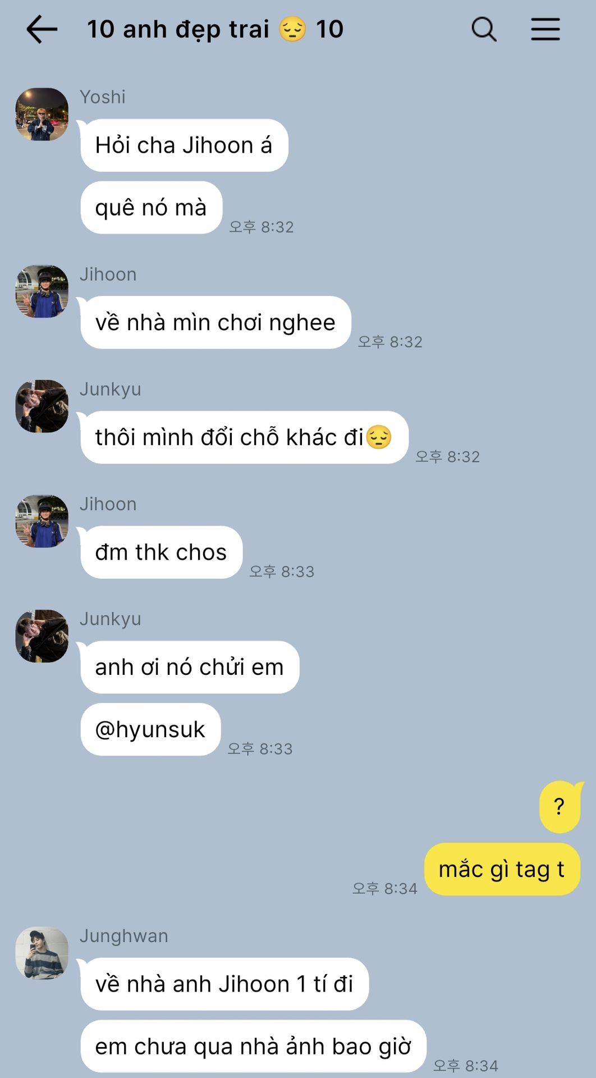Select message 'đm thk chos'
The height and width of the screenshot is (1078, 596).
tap(162, 552)
